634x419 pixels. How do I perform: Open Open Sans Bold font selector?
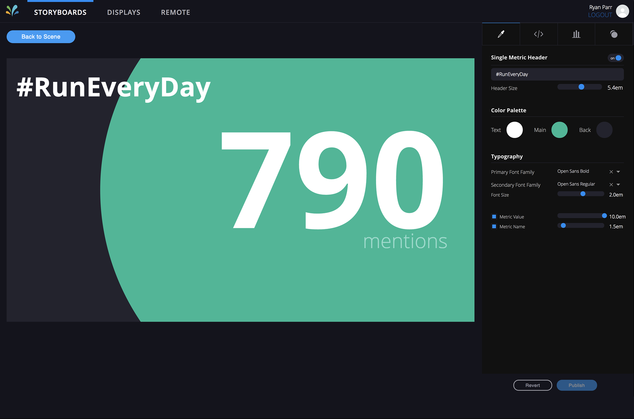pyautogui.click(x=573, y=171)
